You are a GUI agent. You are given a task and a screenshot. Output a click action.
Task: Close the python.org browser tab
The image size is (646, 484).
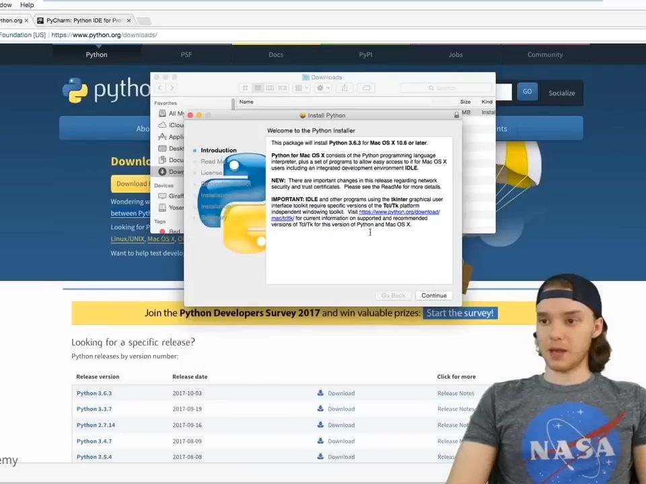tap(26, 20)
